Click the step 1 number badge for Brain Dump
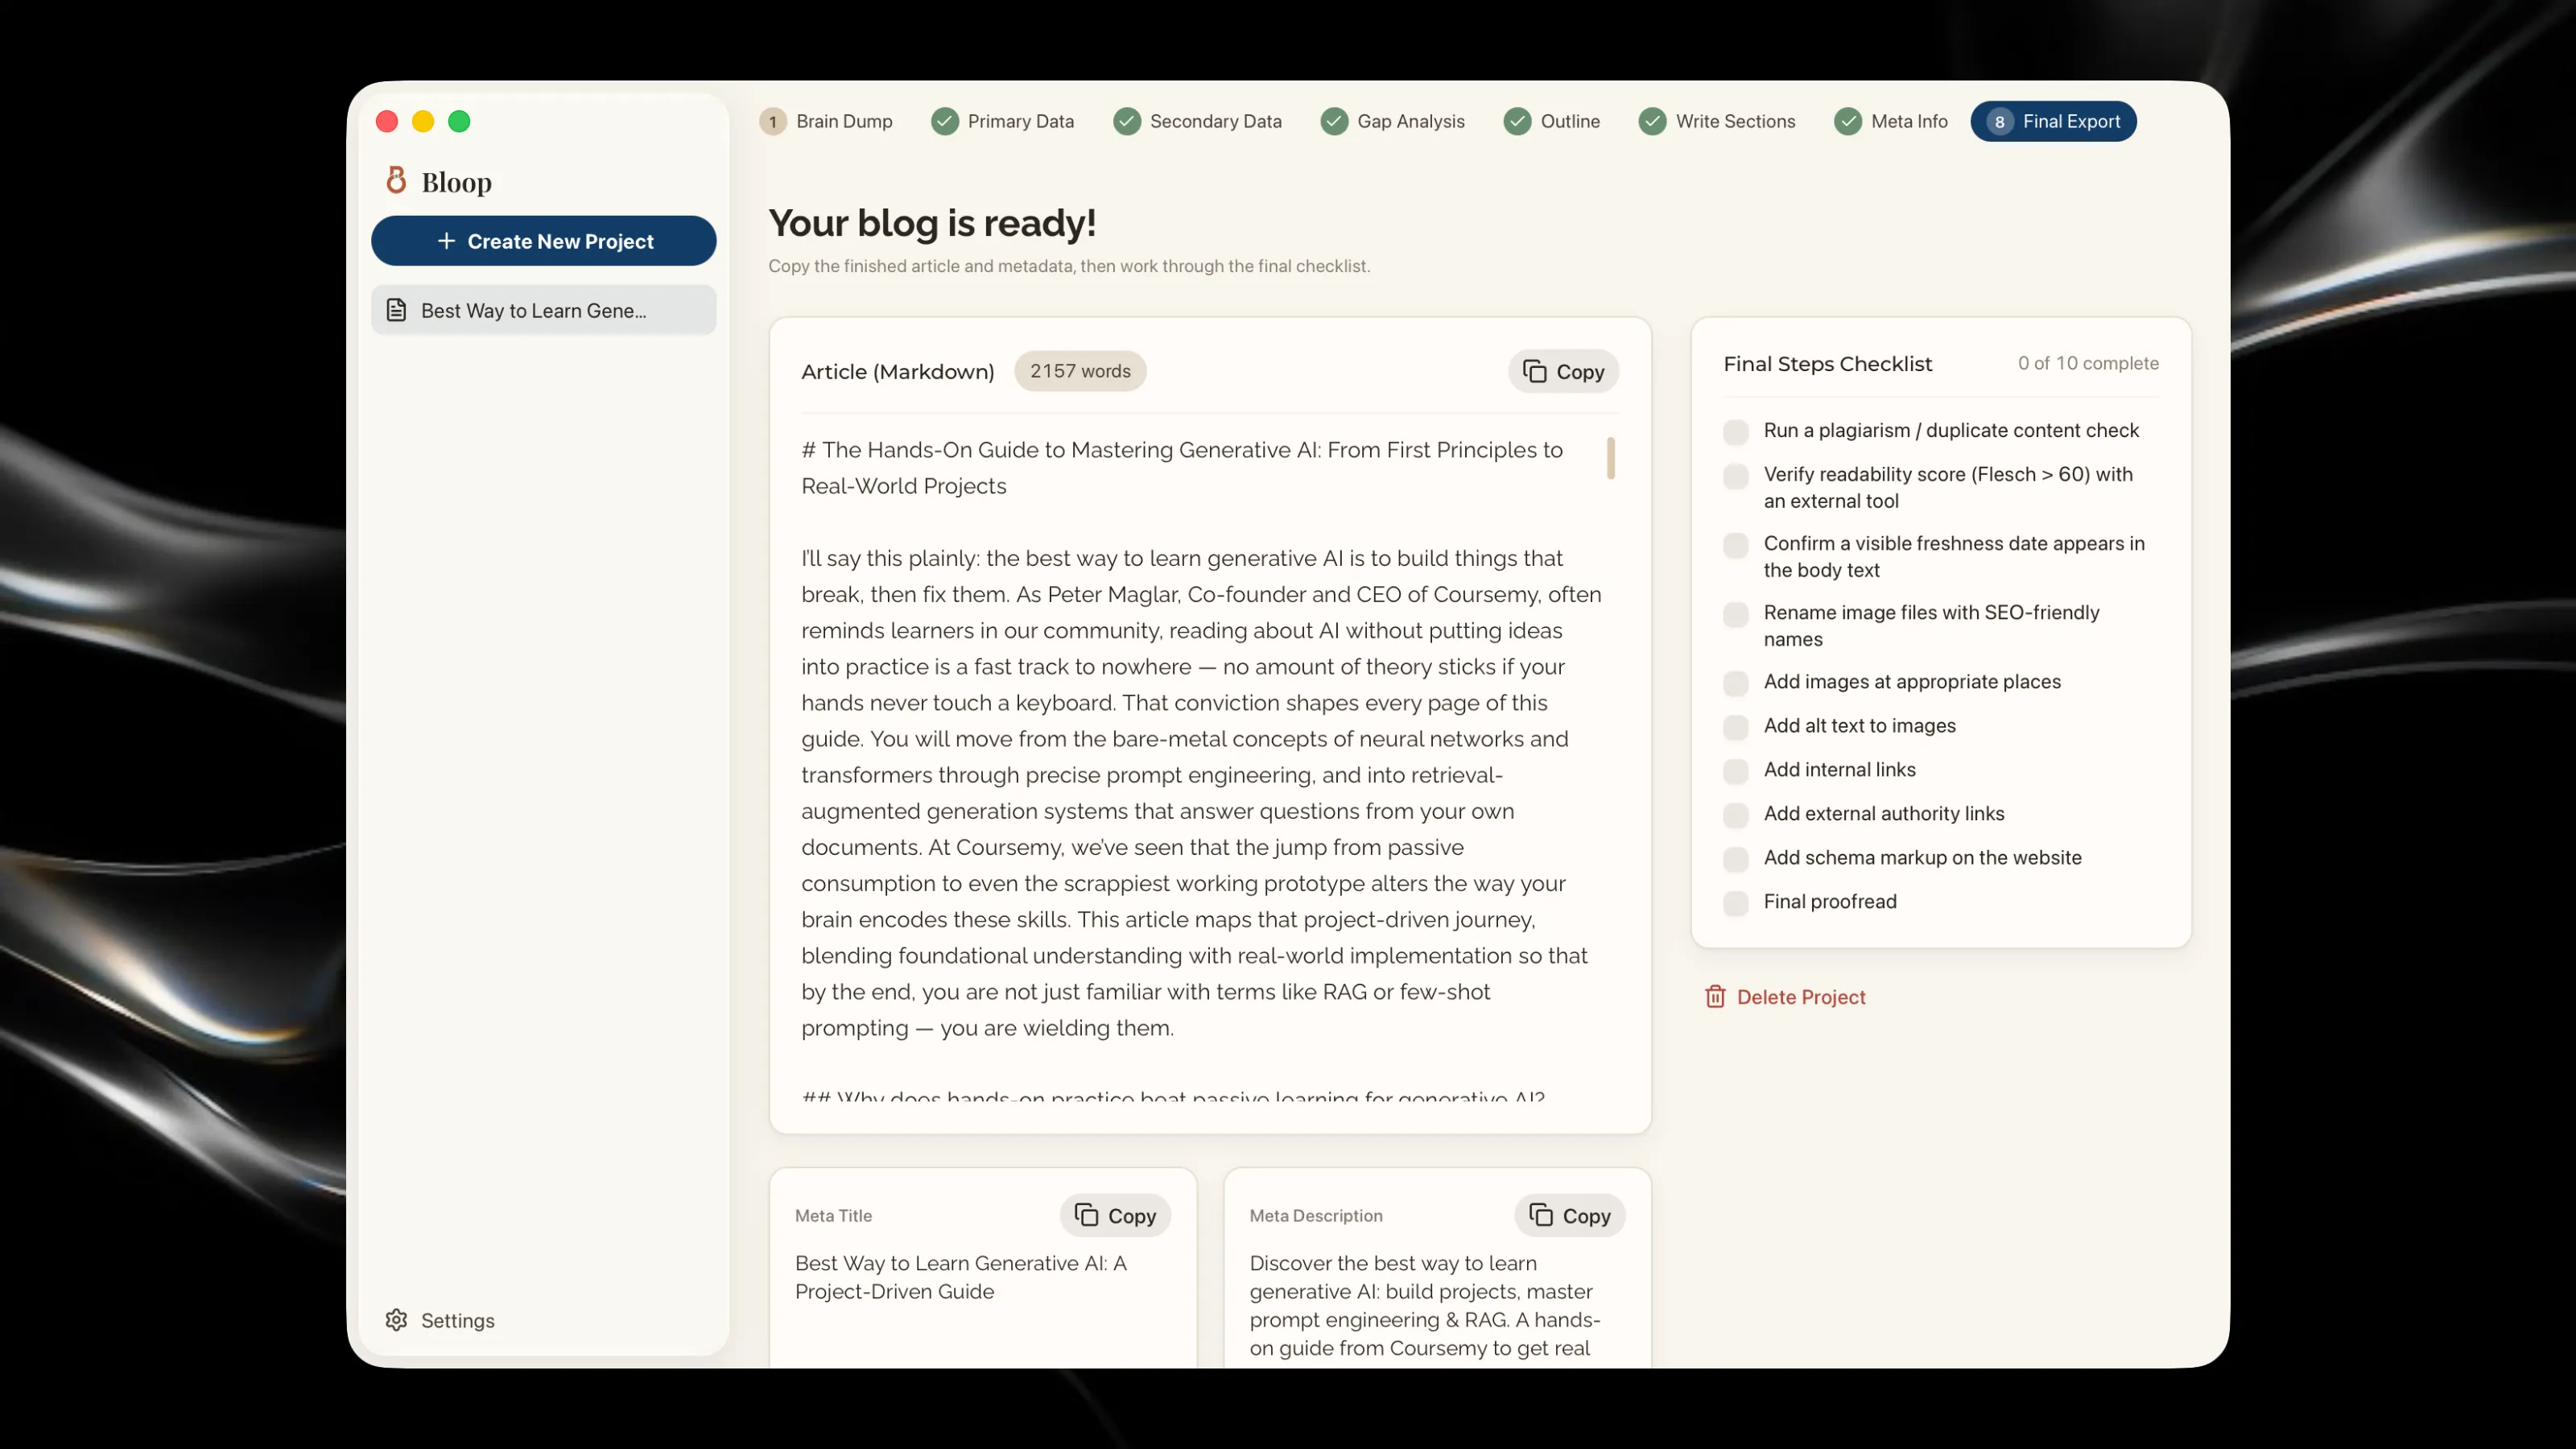Image resolution: width=2576 pixels, height=1449 pixels. (x=773, y=122)
